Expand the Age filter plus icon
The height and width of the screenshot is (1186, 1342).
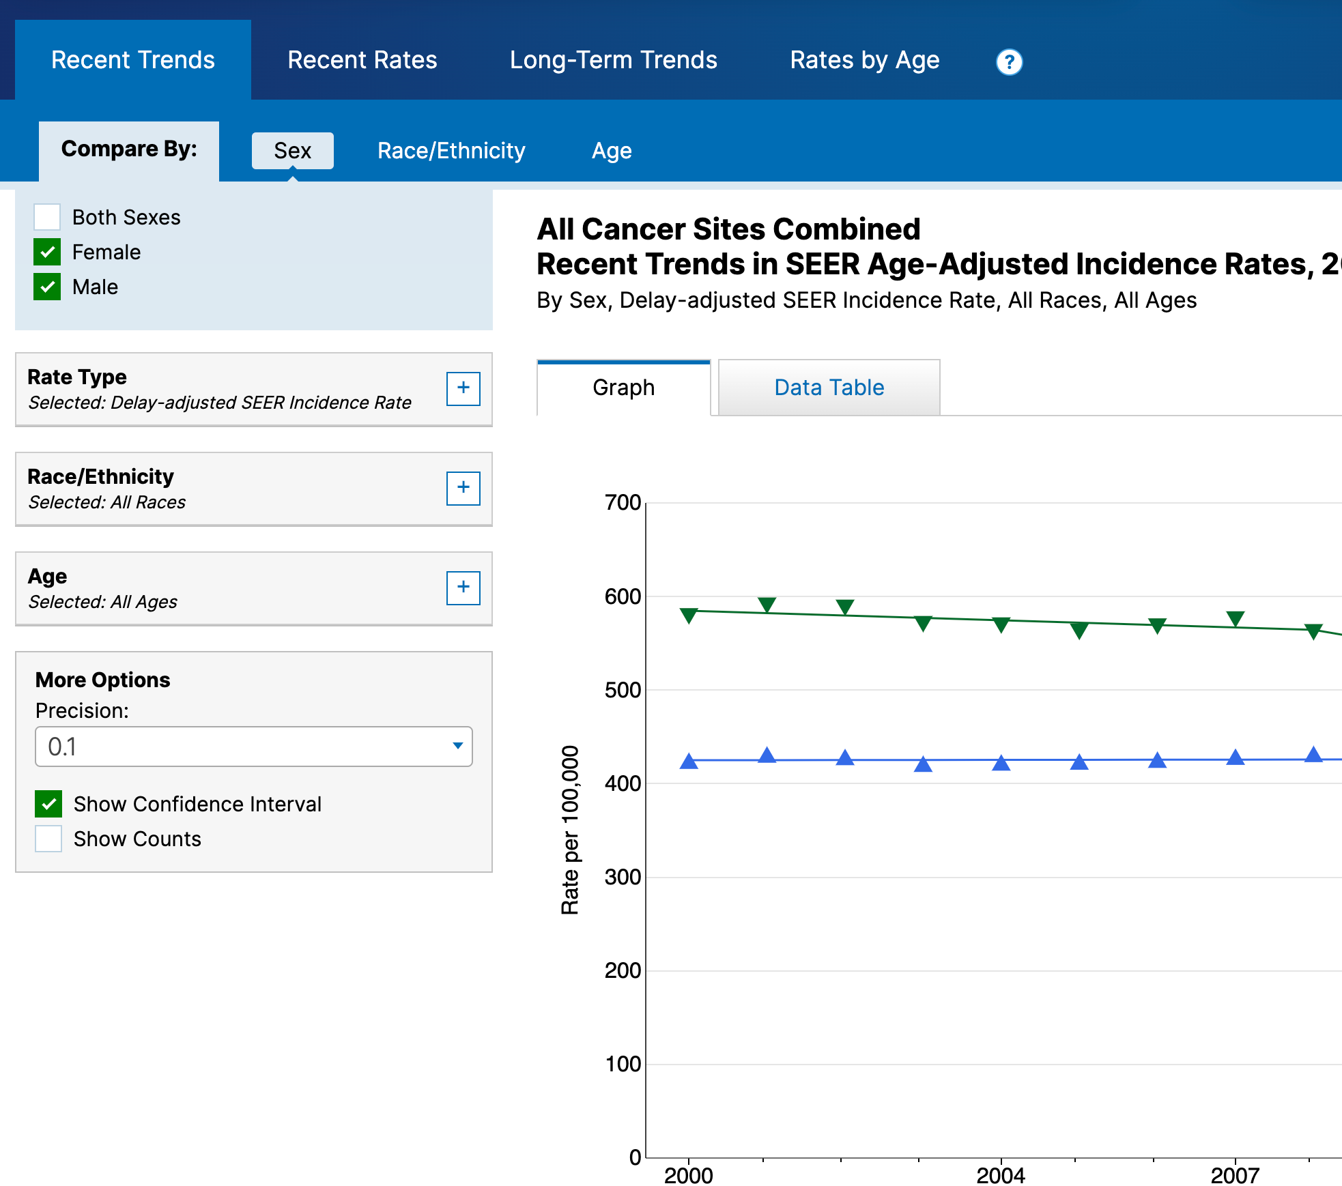tap(463, 588)
